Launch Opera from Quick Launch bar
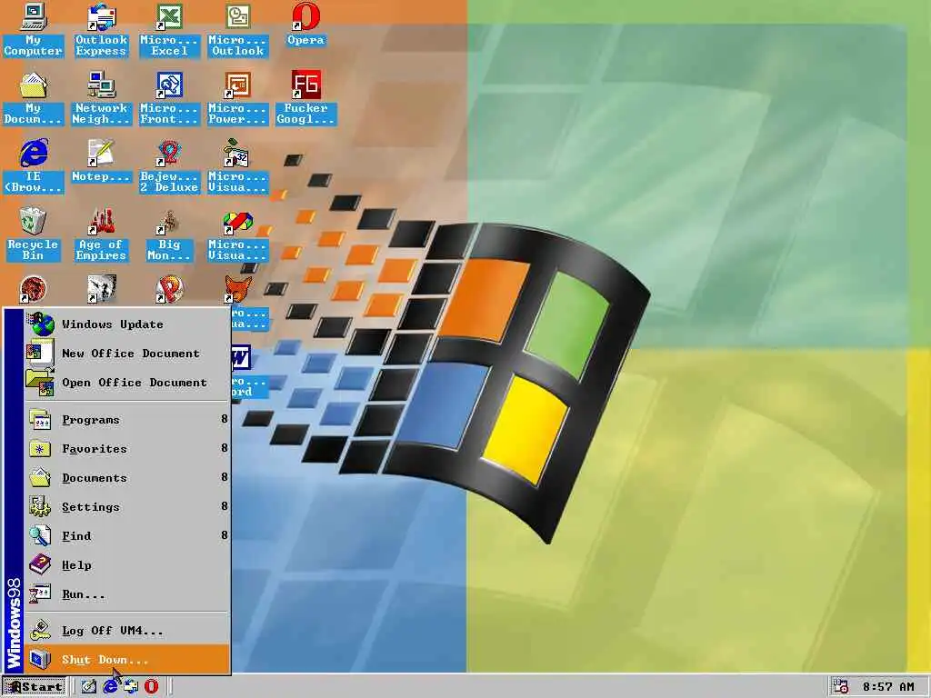Image resolution: width=931 pixels, height=698 pixels. coord(152,687)
